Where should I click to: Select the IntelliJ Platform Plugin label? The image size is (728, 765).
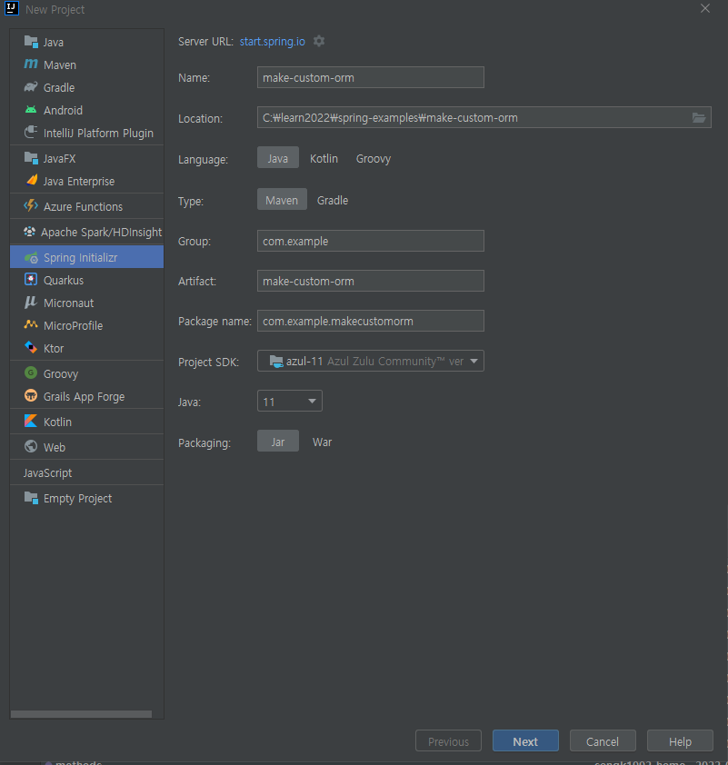click(98, 134)
